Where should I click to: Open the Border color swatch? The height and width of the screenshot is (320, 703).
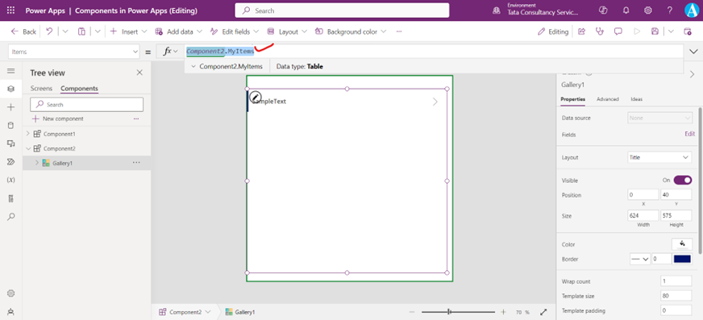pyautogui.click(x=682, y=259)
